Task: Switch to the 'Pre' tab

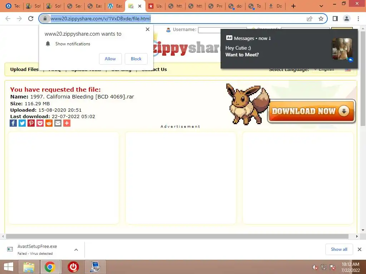Action: point(216,6)
